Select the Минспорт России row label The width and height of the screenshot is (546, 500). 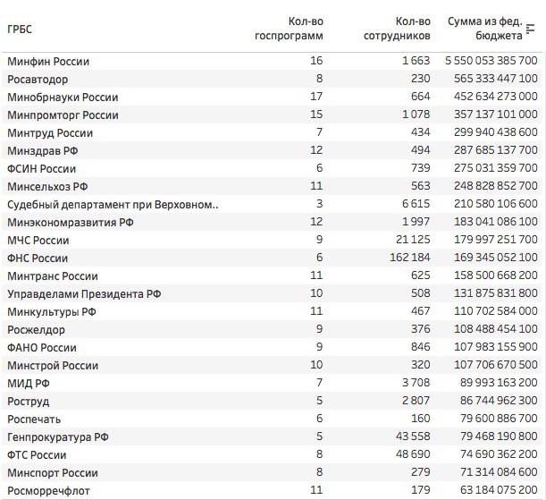[x=53, y=473]
